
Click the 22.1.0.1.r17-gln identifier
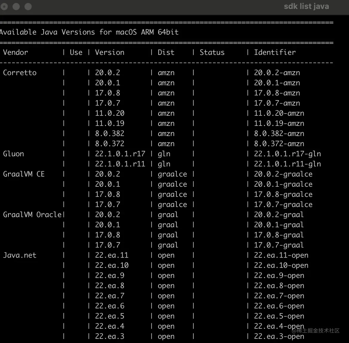(287, 154)
